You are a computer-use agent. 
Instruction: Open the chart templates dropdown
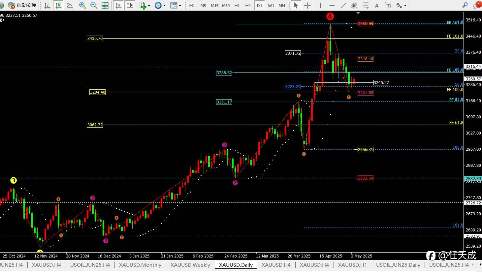click(176, 5)
